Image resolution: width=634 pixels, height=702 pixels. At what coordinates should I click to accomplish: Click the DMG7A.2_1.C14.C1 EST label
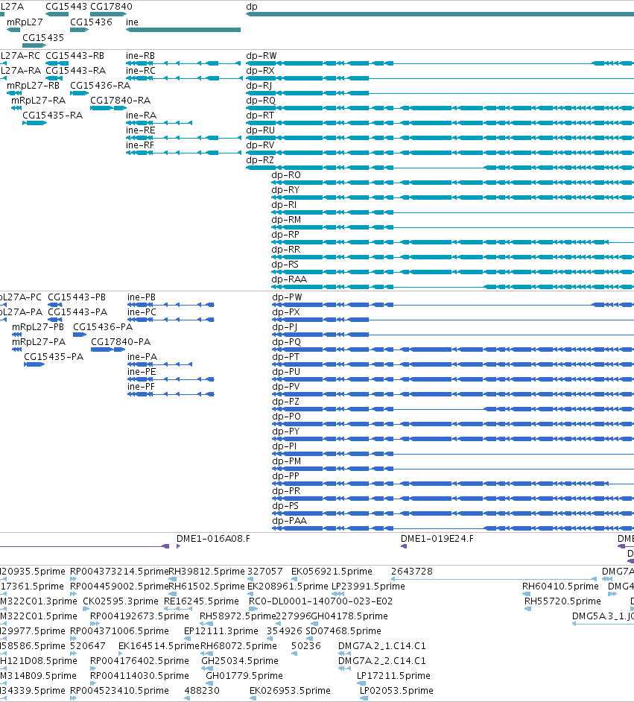click(x=382, y=645)
